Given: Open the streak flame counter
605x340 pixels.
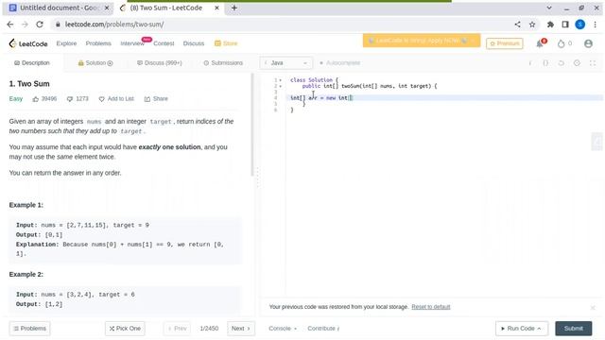Looking at the screenshot, I should click(x=564, y=43).
